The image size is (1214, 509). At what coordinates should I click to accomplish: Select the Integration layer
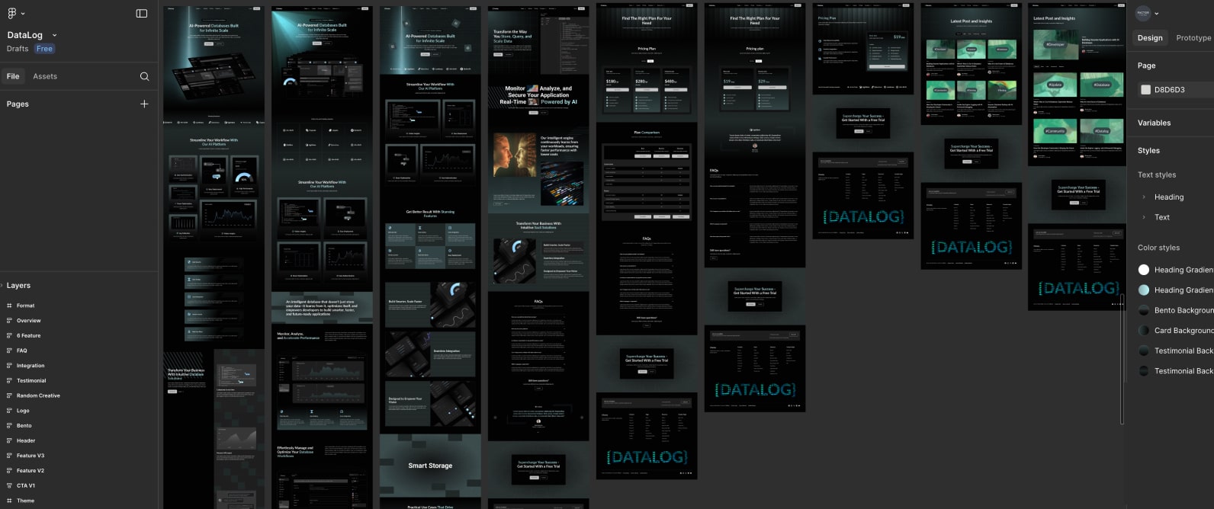click(31, 366)
